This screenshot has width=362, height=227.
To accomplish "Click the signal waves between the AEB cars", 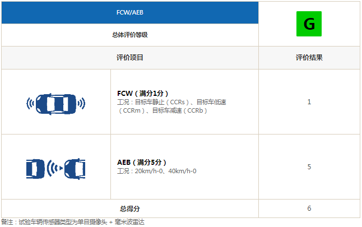I will 55,167.
